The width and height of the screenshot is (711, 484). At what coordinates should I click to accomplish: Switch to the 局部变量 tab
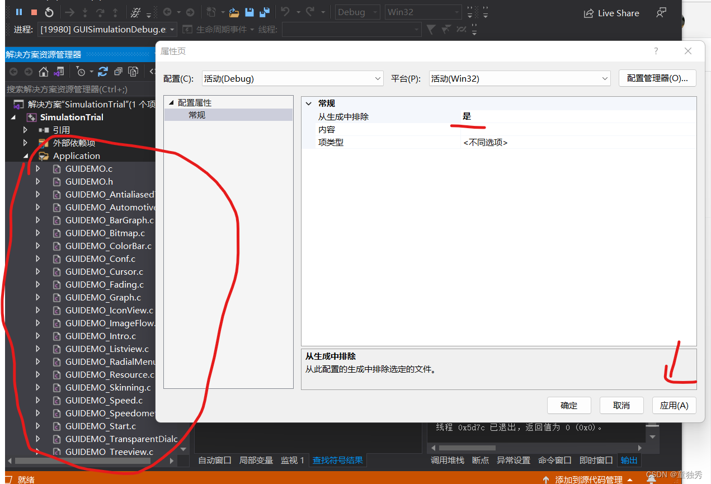click(256, 460)
